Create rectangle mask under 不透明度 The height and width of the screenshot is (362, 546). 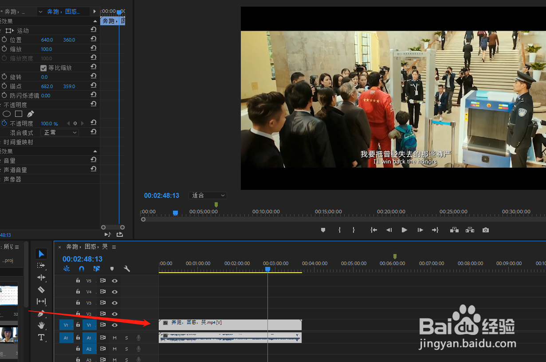(x=19, y=114)
